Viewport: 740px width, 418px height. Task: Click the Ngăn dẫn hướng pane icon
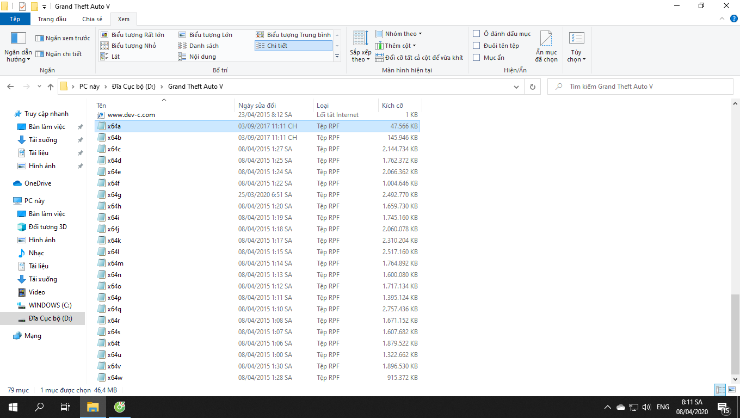pyautogui.click(x=18, y=38)
